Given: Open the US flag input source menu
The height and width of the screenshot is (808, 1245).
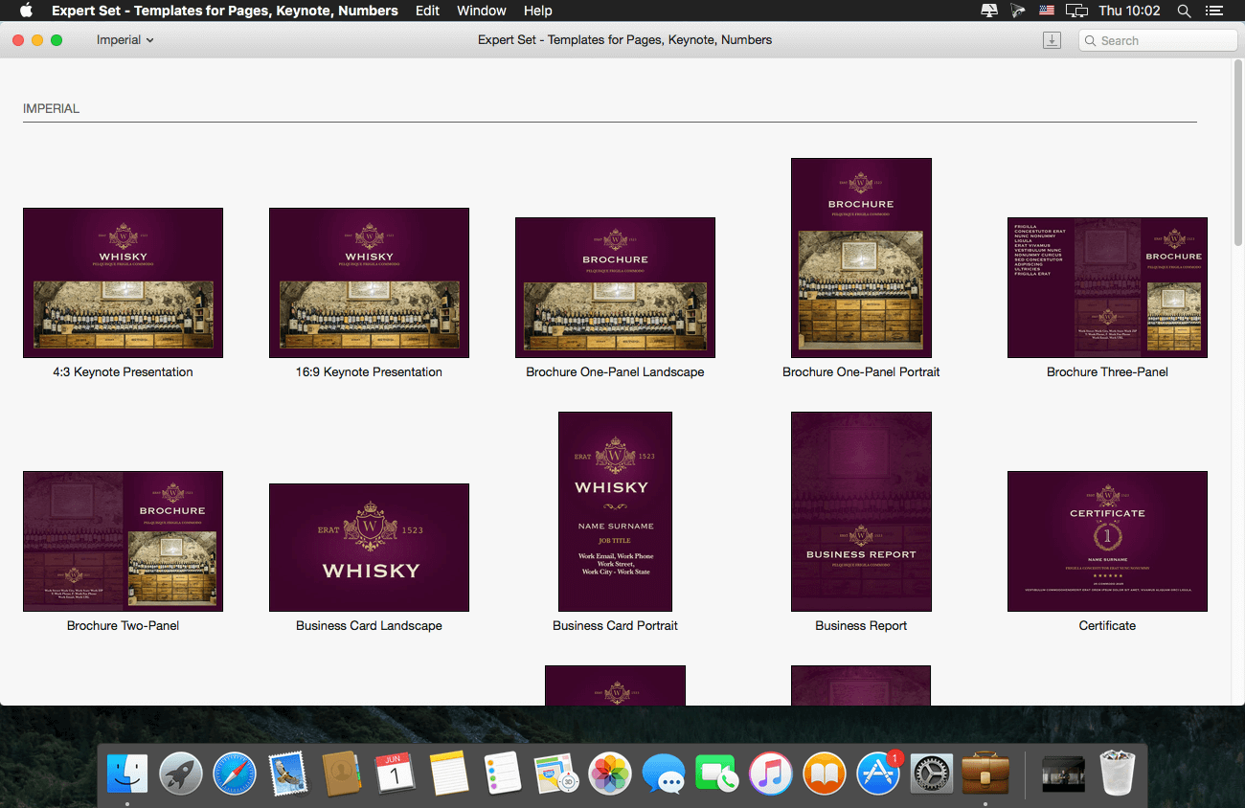Looking at the screenshot, I should point(1047,11).
